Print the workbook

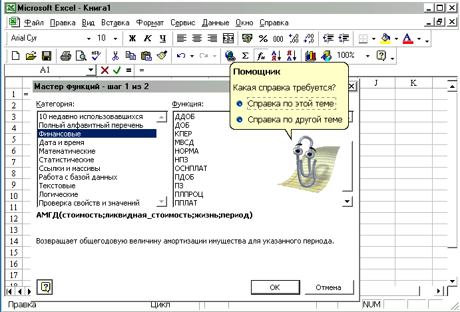coord(66,56)
